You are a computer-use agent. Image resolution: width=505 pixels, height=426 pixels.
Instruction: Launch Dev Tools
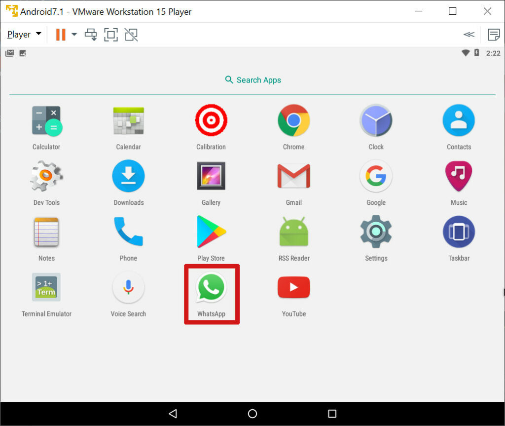click(x=46, y=176)
